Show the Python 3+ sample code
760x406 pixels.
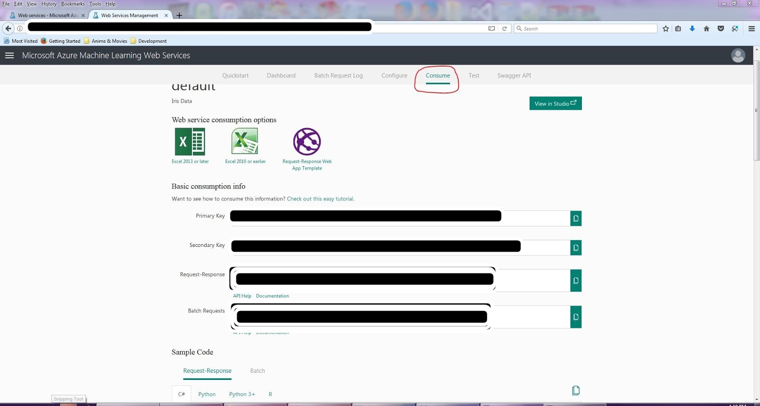[x=242, y=394]
